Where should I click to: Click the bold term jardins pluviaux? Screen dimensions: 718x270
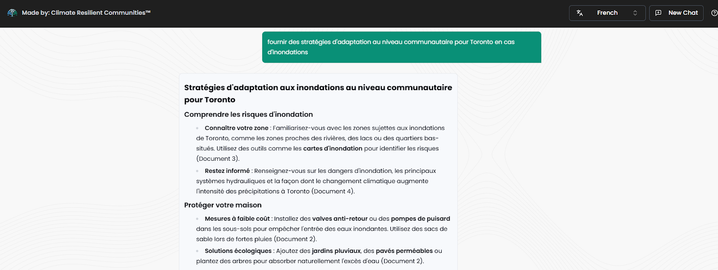337,251
